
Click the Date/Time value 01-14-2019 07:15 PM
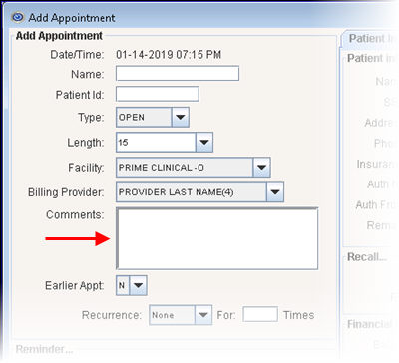(x=169, y=55)
